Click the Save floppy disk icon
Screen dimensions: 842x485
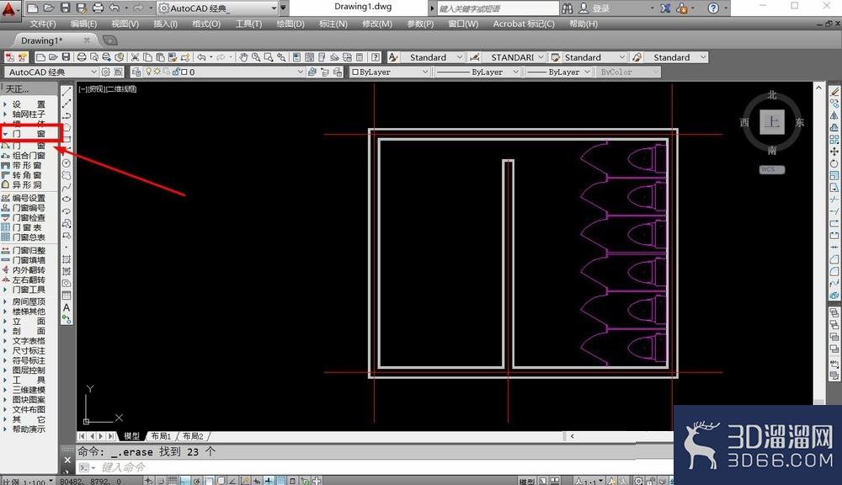click(x=66, y=57)
